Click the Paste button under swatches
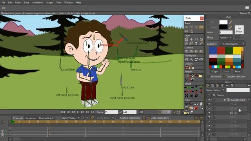The width and height of the screenshot is (251, 141). (226, 71)
